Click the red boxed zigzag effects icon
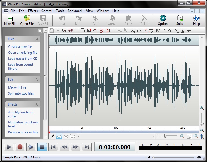207x162 pixels. coord(102,31)
